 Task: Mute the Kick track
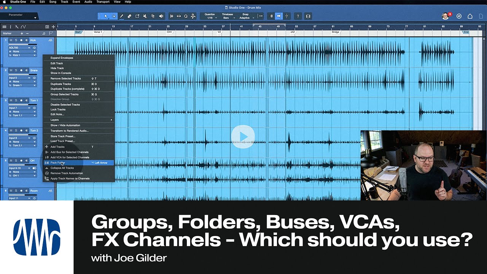click(x=11, y=40)
